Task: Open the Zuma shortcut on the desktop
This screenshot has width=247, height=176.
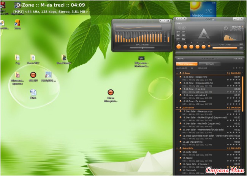Action: pos(17,25)
